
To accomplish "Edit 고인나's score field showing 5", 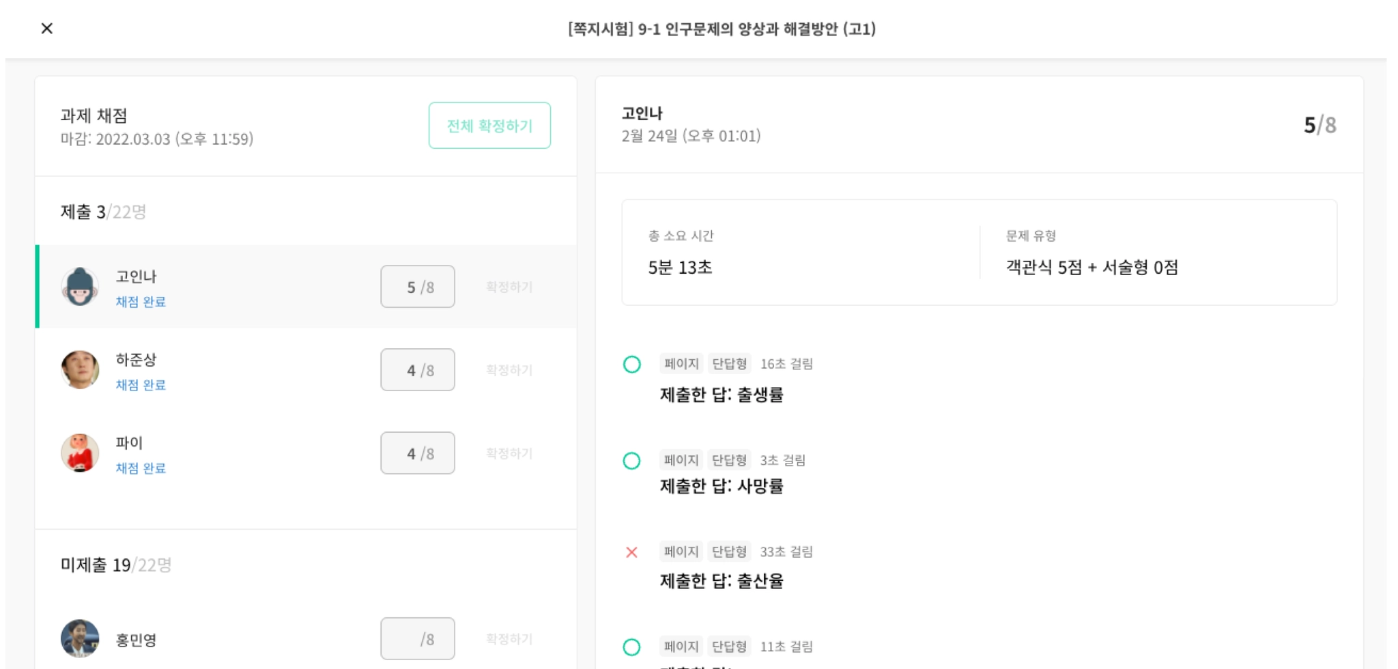I will point(417,287).
